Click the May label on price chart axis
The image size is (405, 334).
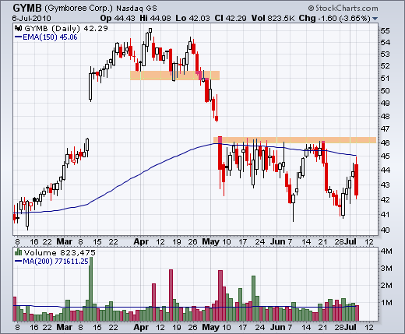coord(210,241)
